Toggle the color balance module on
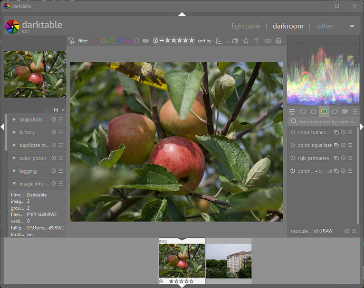364x288 pixels. pyautogui.click(x=293, y=133)
